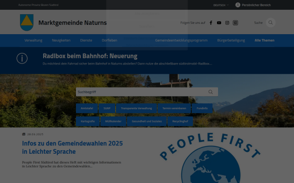This screenshot has height=183, width=294.
Task: Click the calendar icon next to 28.03.2025
Action: 24,134
